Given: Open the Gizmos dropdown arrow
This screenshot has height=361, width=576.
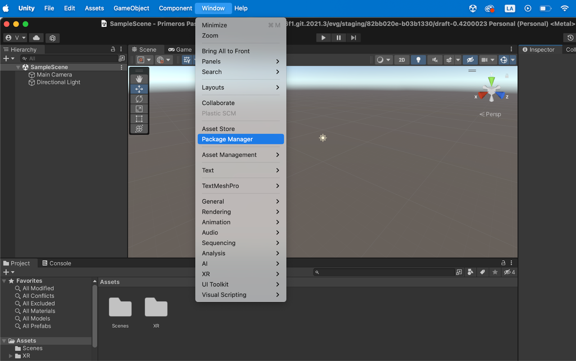Looking at the screenshot, I should [x=513, y=60].
